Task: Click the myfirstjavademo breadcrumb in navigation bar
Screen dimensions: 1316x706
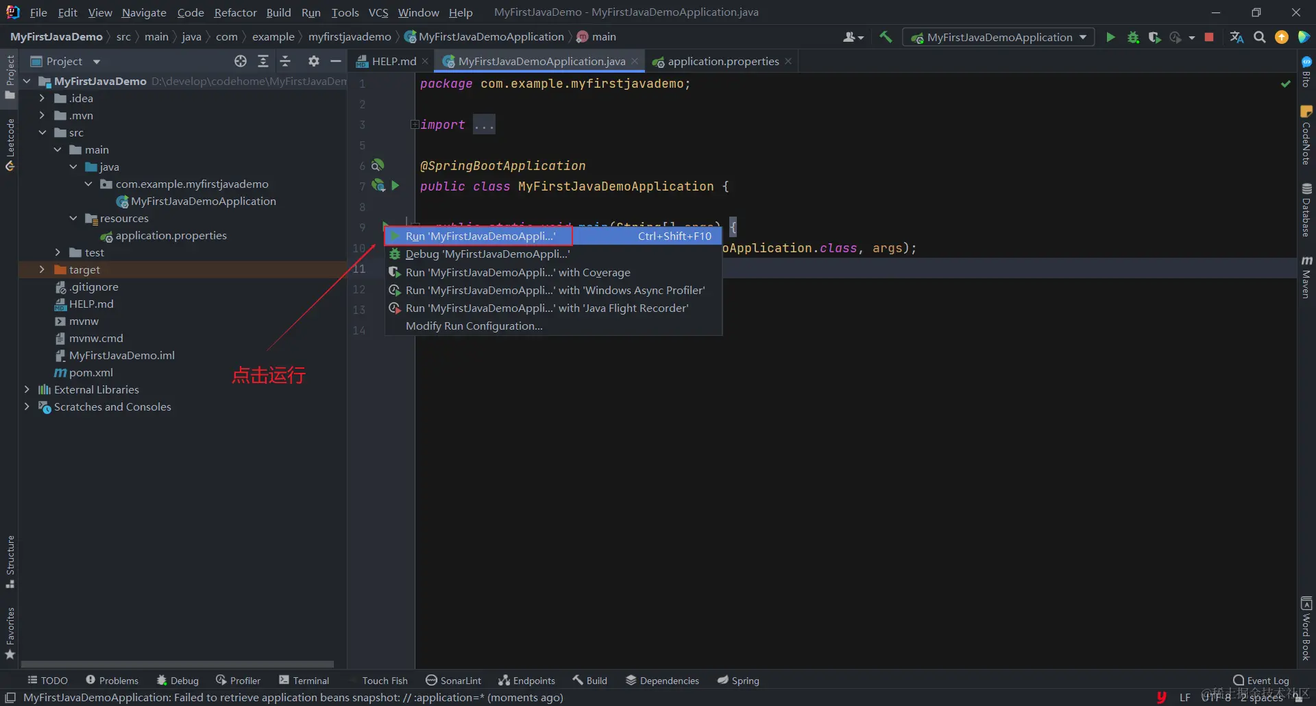Action: pyautogui.click(x=350, y=37)
